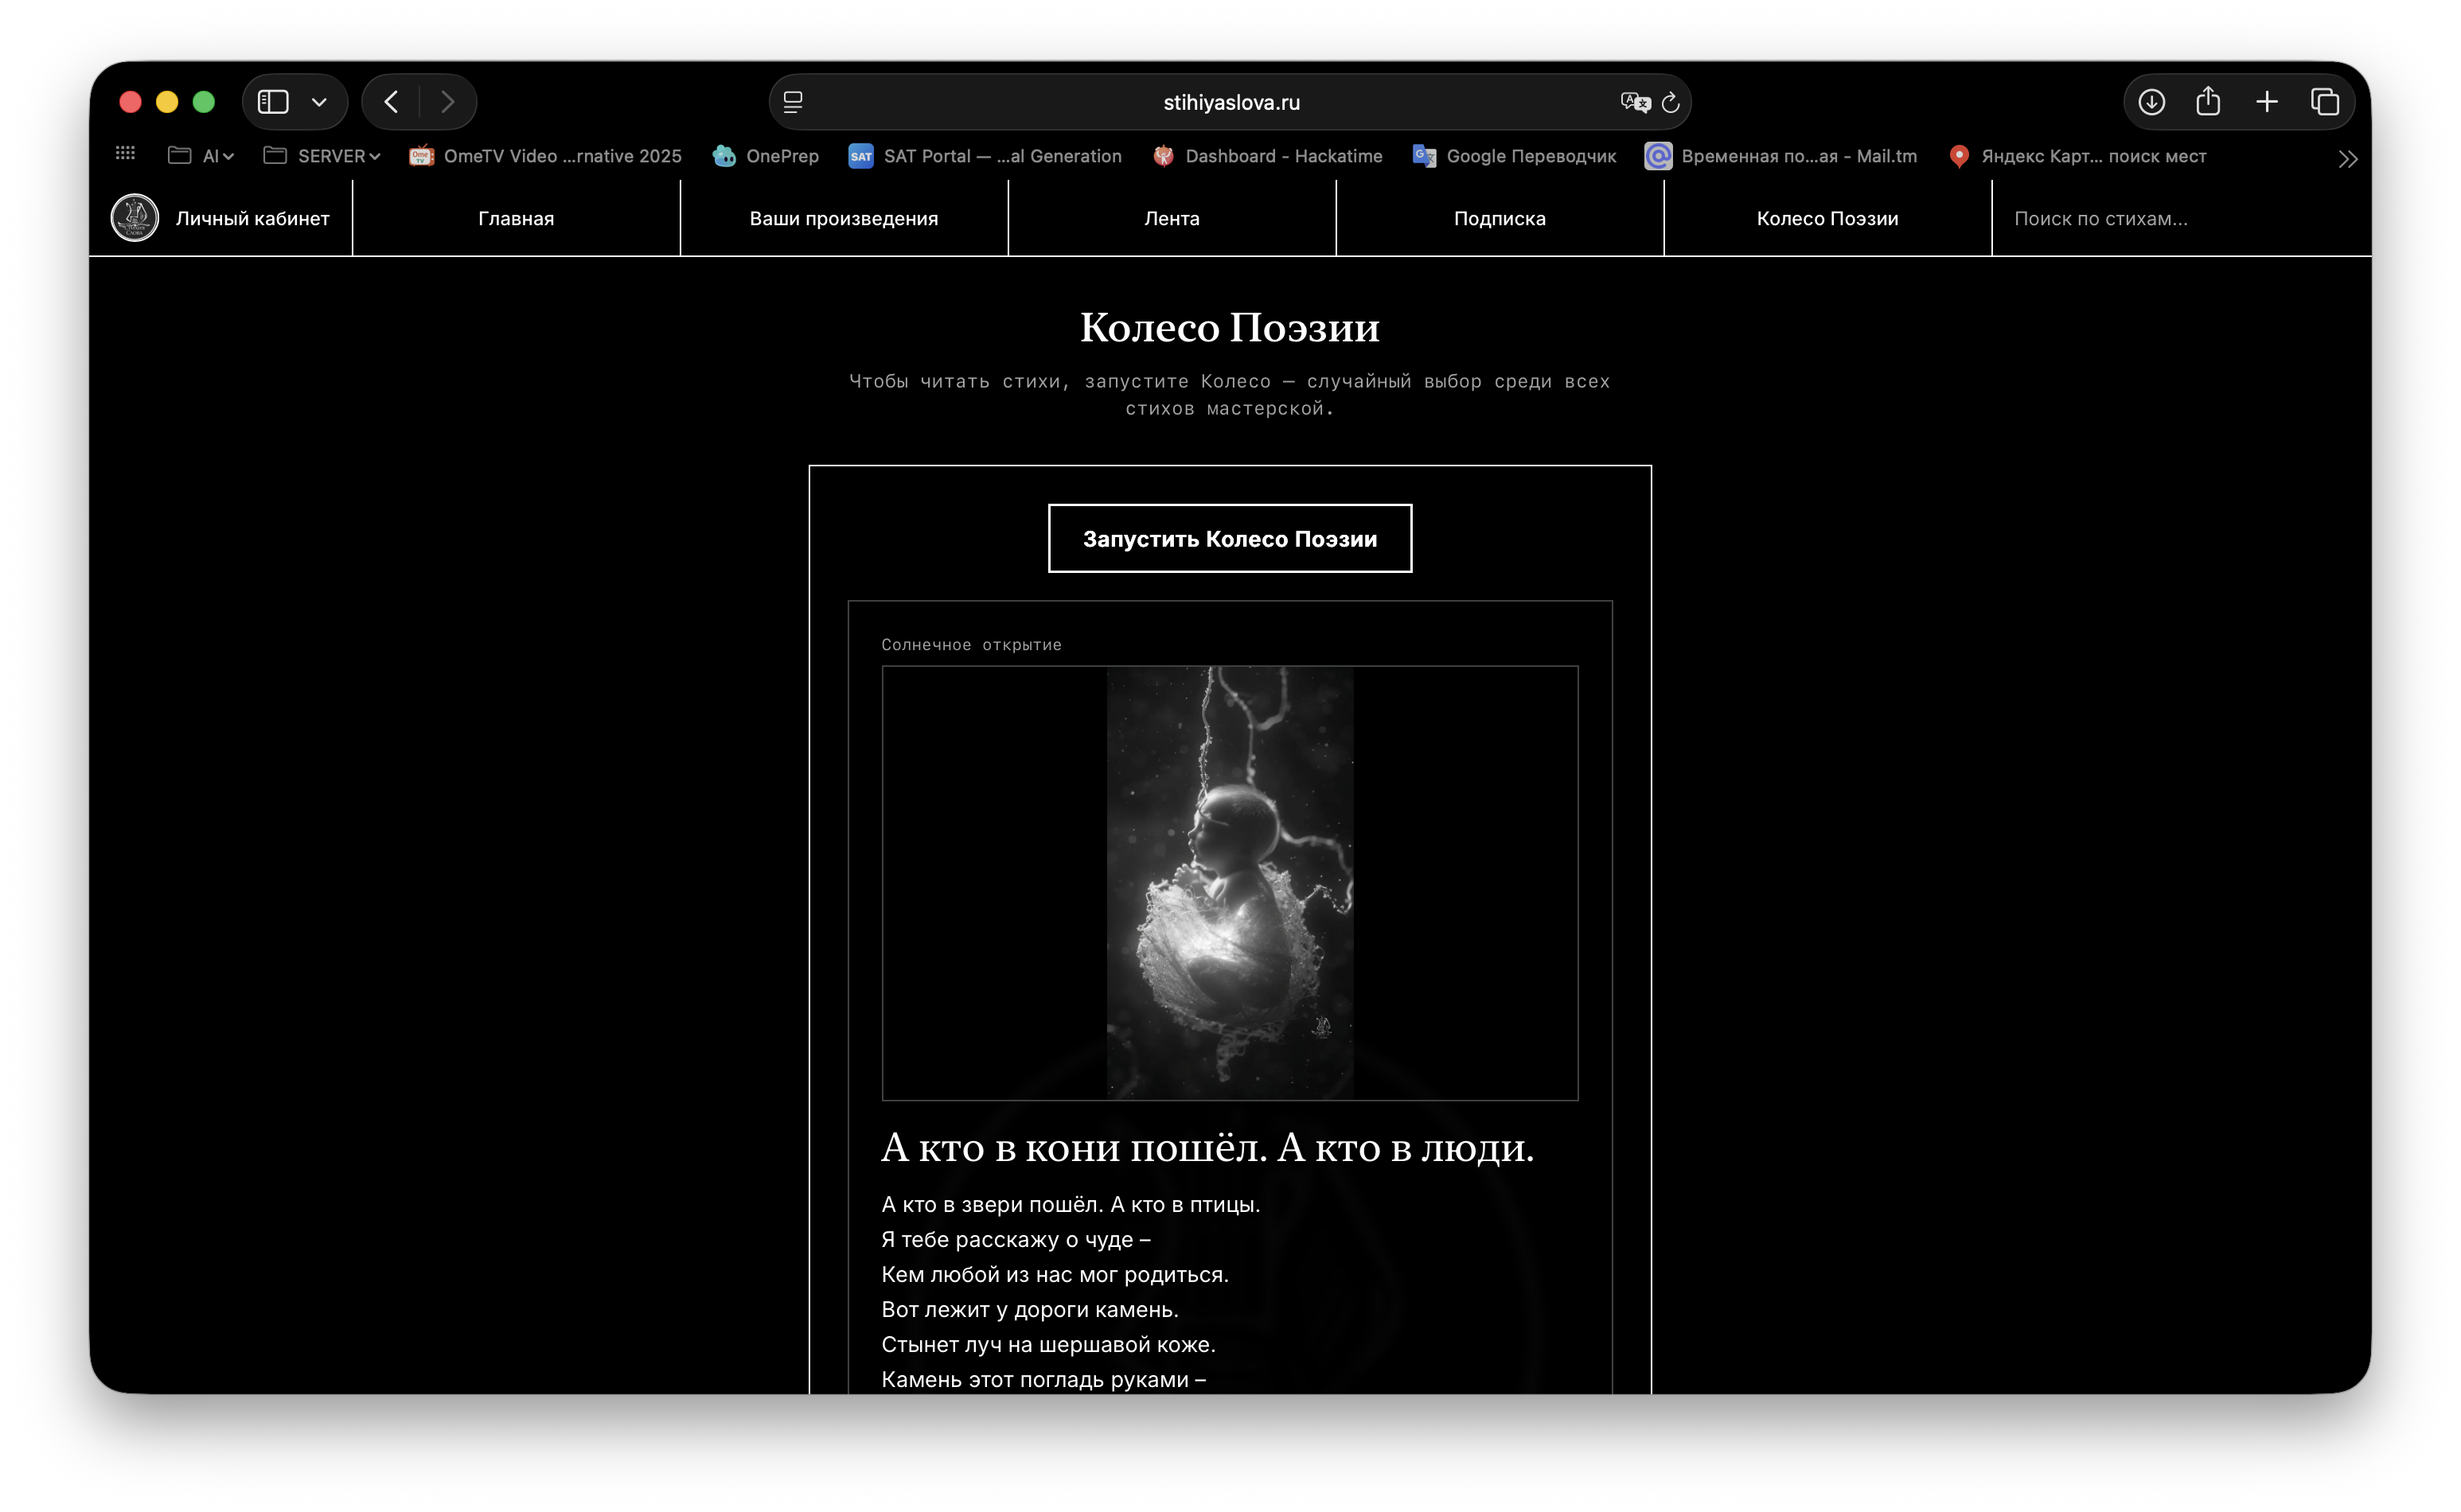Click the share icon in Safari toolbar

2208,101
